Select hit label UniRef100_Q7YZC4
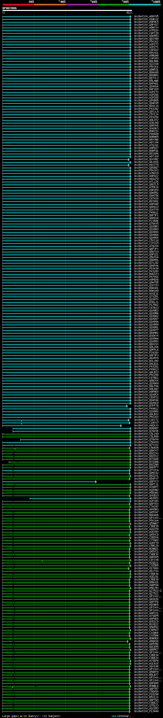Image resolution: width=163 pixels, height=718 pixels. 146,470
